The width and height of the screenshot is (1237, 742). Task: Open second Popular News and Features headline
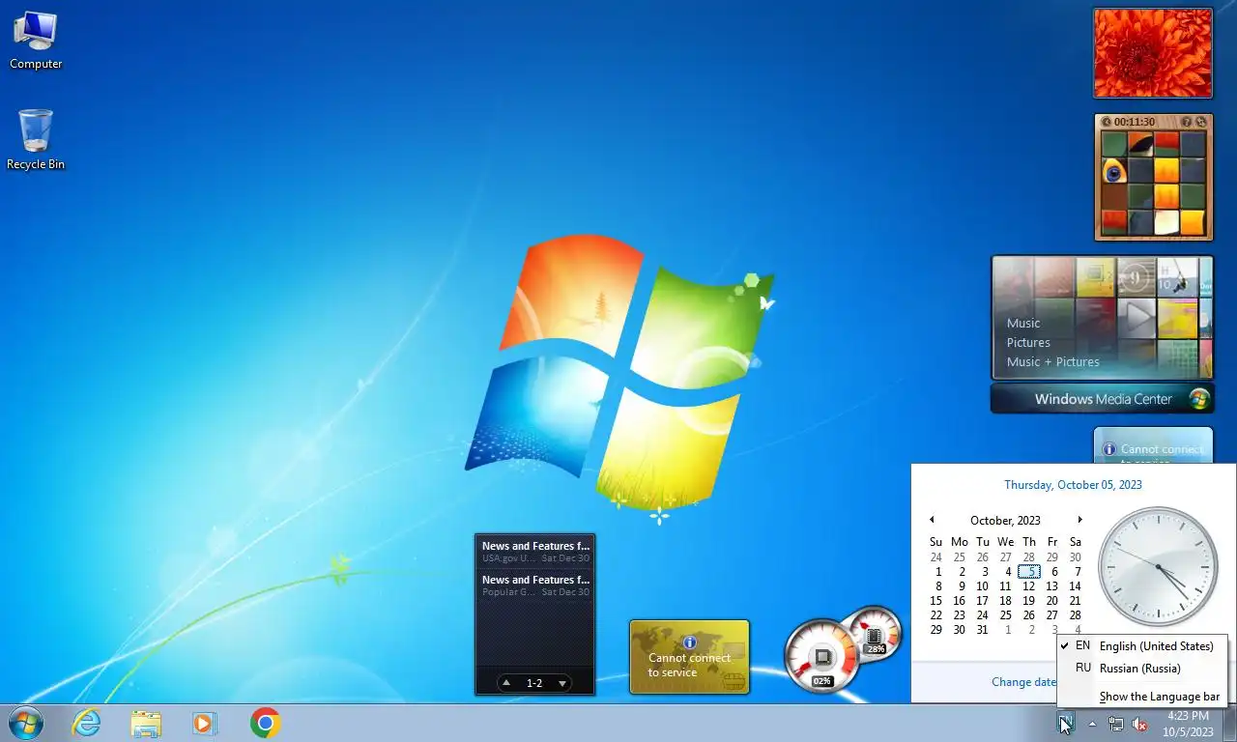tap(535, 585)
